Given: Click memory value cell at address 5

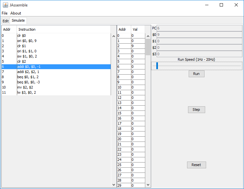Looking at the screenshot, I should click(138, 61).
